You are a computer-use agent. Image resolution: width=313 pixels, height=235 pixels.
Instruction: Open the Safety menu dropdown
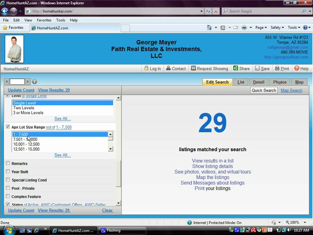(277, 27)
